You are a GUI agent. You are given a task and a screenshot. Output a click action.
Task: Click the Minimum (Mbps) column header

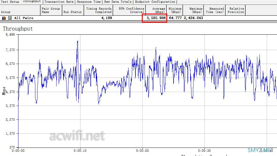[175, 10]
